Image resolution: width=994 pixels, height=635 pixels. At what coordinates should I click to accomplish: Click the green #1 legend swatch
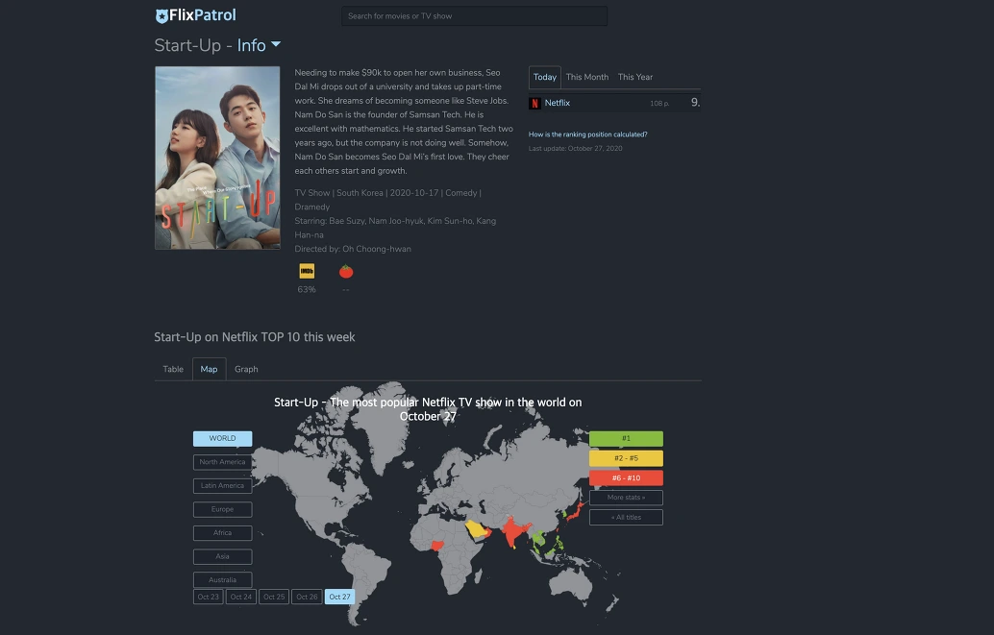[x=627, y=438]
